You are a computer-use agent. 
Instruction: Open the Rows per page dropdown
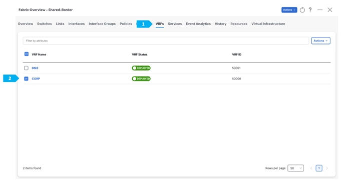tap(295, 168)
